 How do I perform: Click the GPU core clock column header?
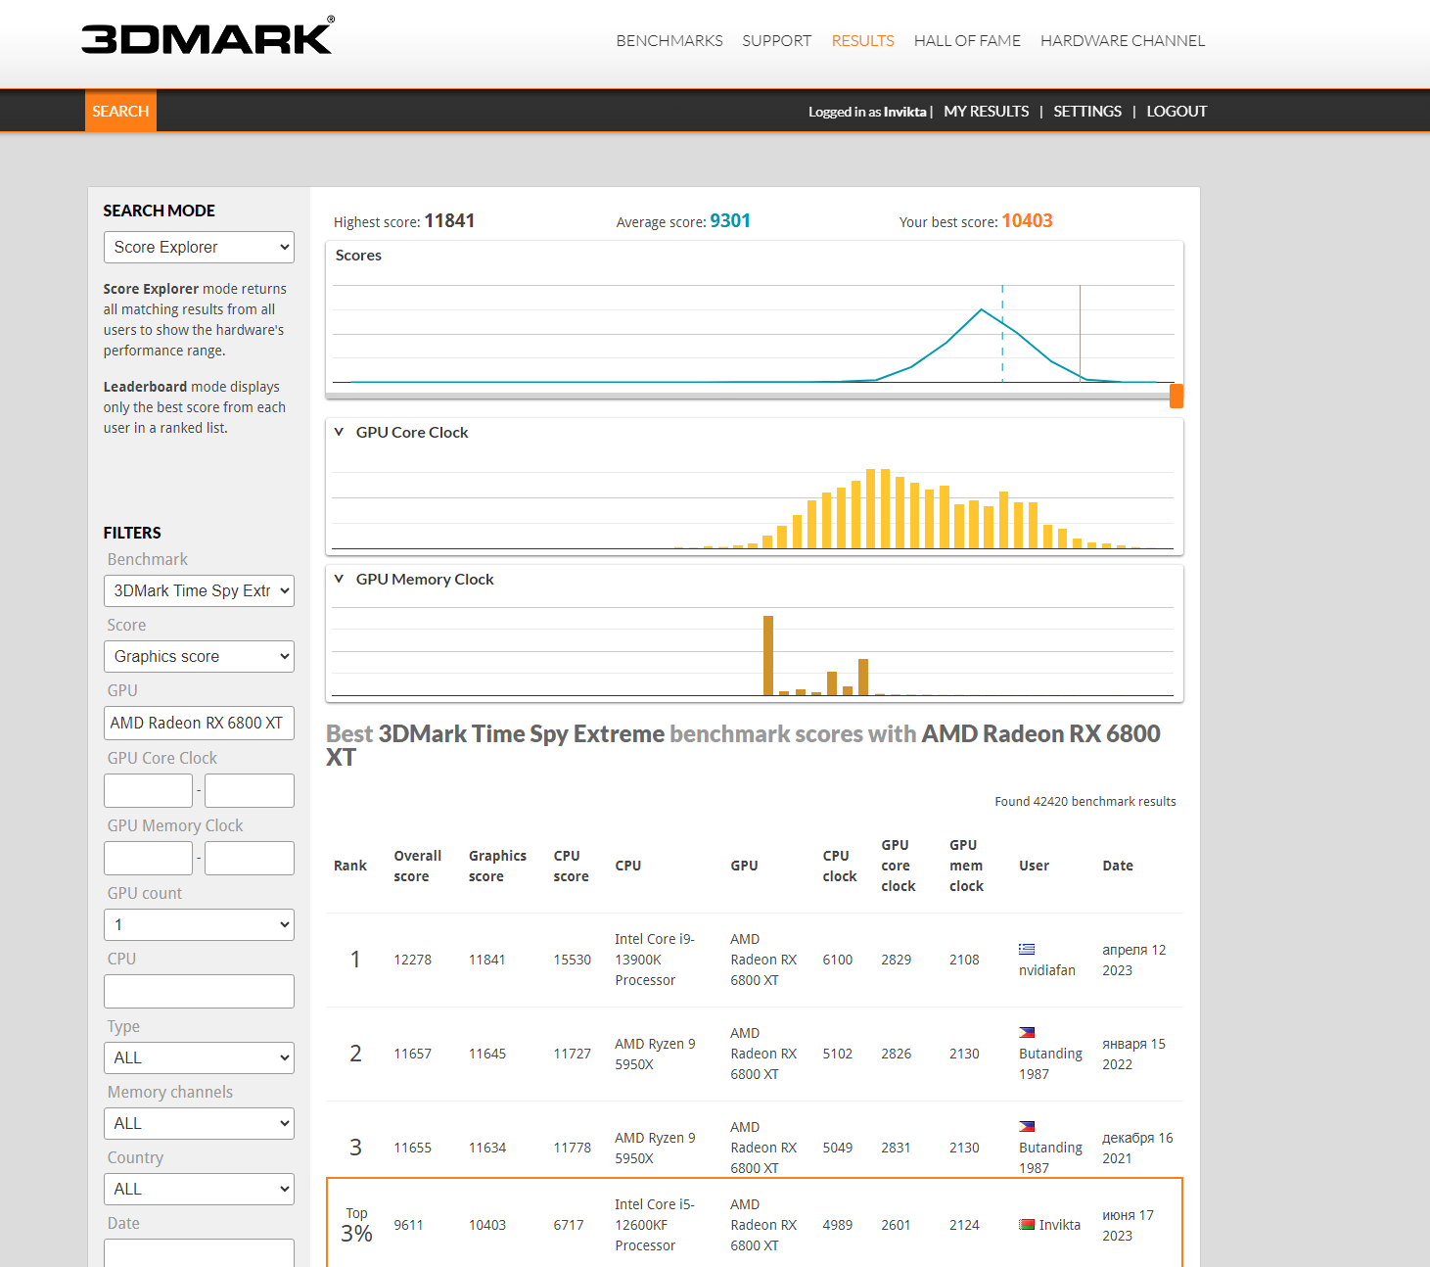[899, 866]
